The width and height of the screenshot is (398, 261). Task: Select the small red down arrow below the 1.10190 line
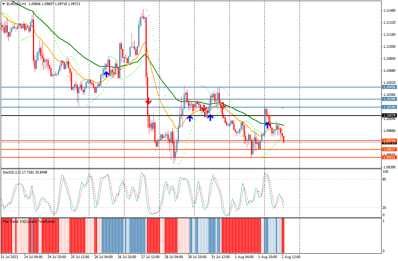click(x=203, y=109)
